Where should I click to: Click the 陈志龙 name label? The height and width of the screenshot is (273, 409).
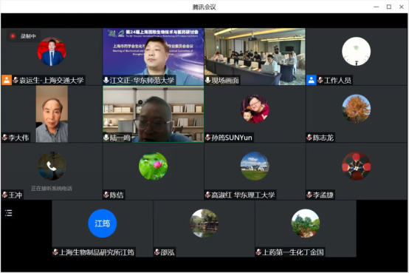coord(323,138)
